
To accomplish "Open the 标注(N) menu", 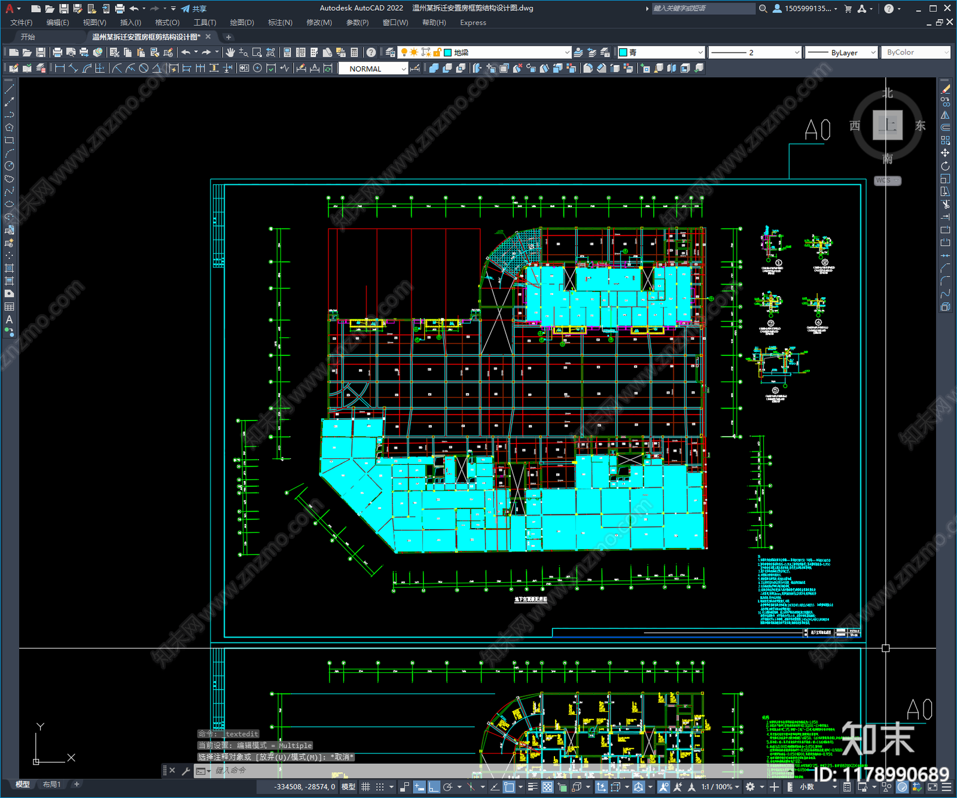I will [280, 23].
